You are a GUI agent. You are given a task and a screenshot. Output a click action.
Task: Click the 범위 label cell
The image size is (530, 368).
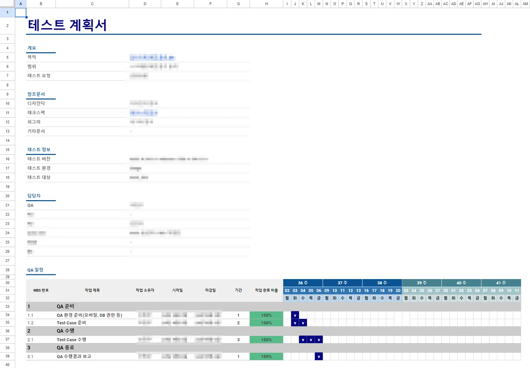pos(32,66)
